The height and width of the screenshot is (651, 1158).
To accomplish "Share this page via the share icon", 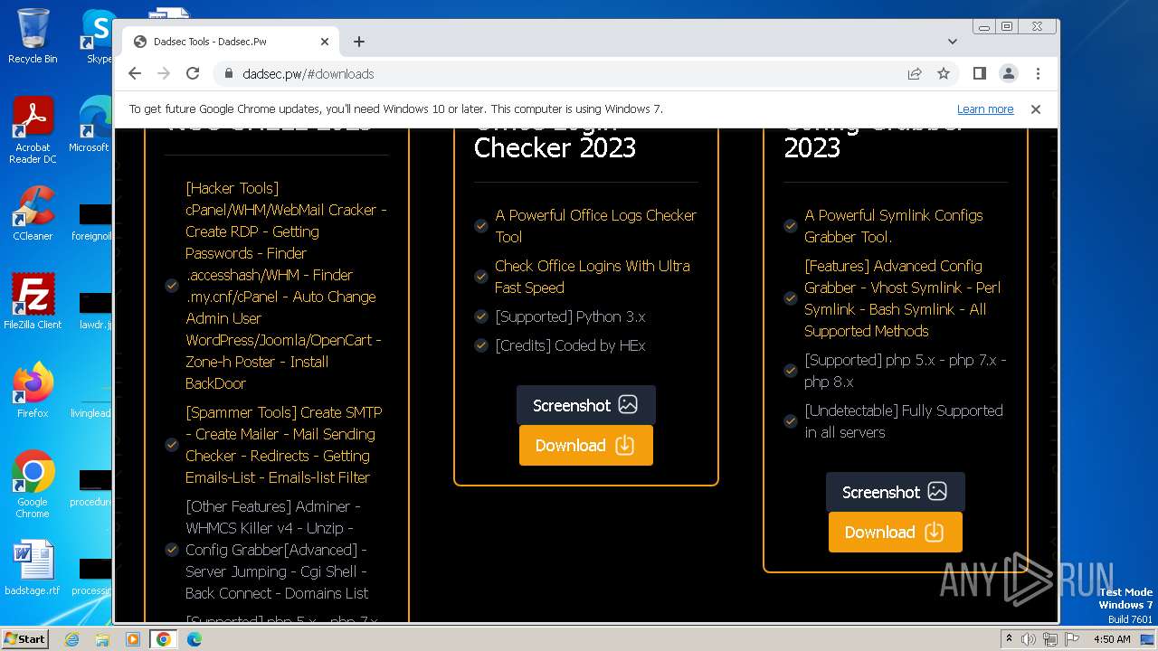I will pos(915,74).
